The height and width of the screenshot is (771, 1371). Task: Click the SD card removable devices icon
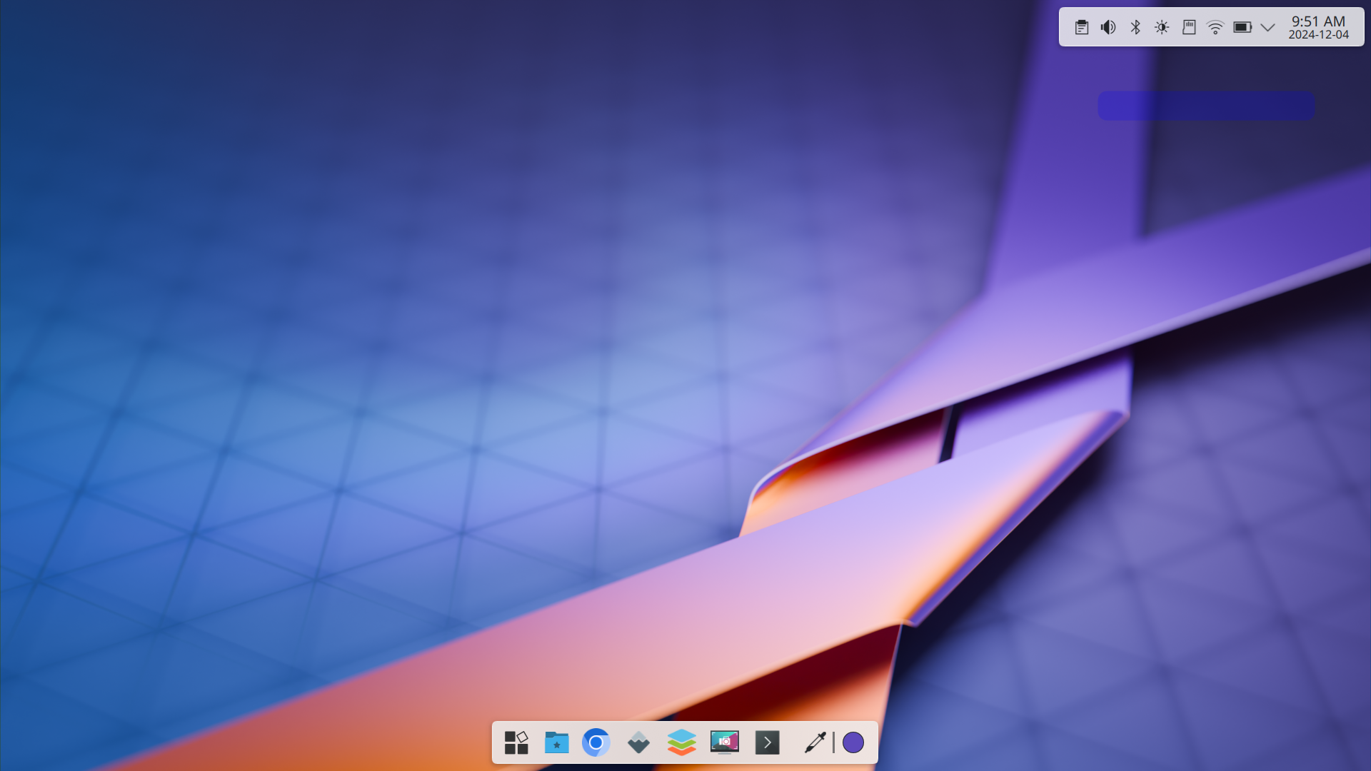(1189, 27)
